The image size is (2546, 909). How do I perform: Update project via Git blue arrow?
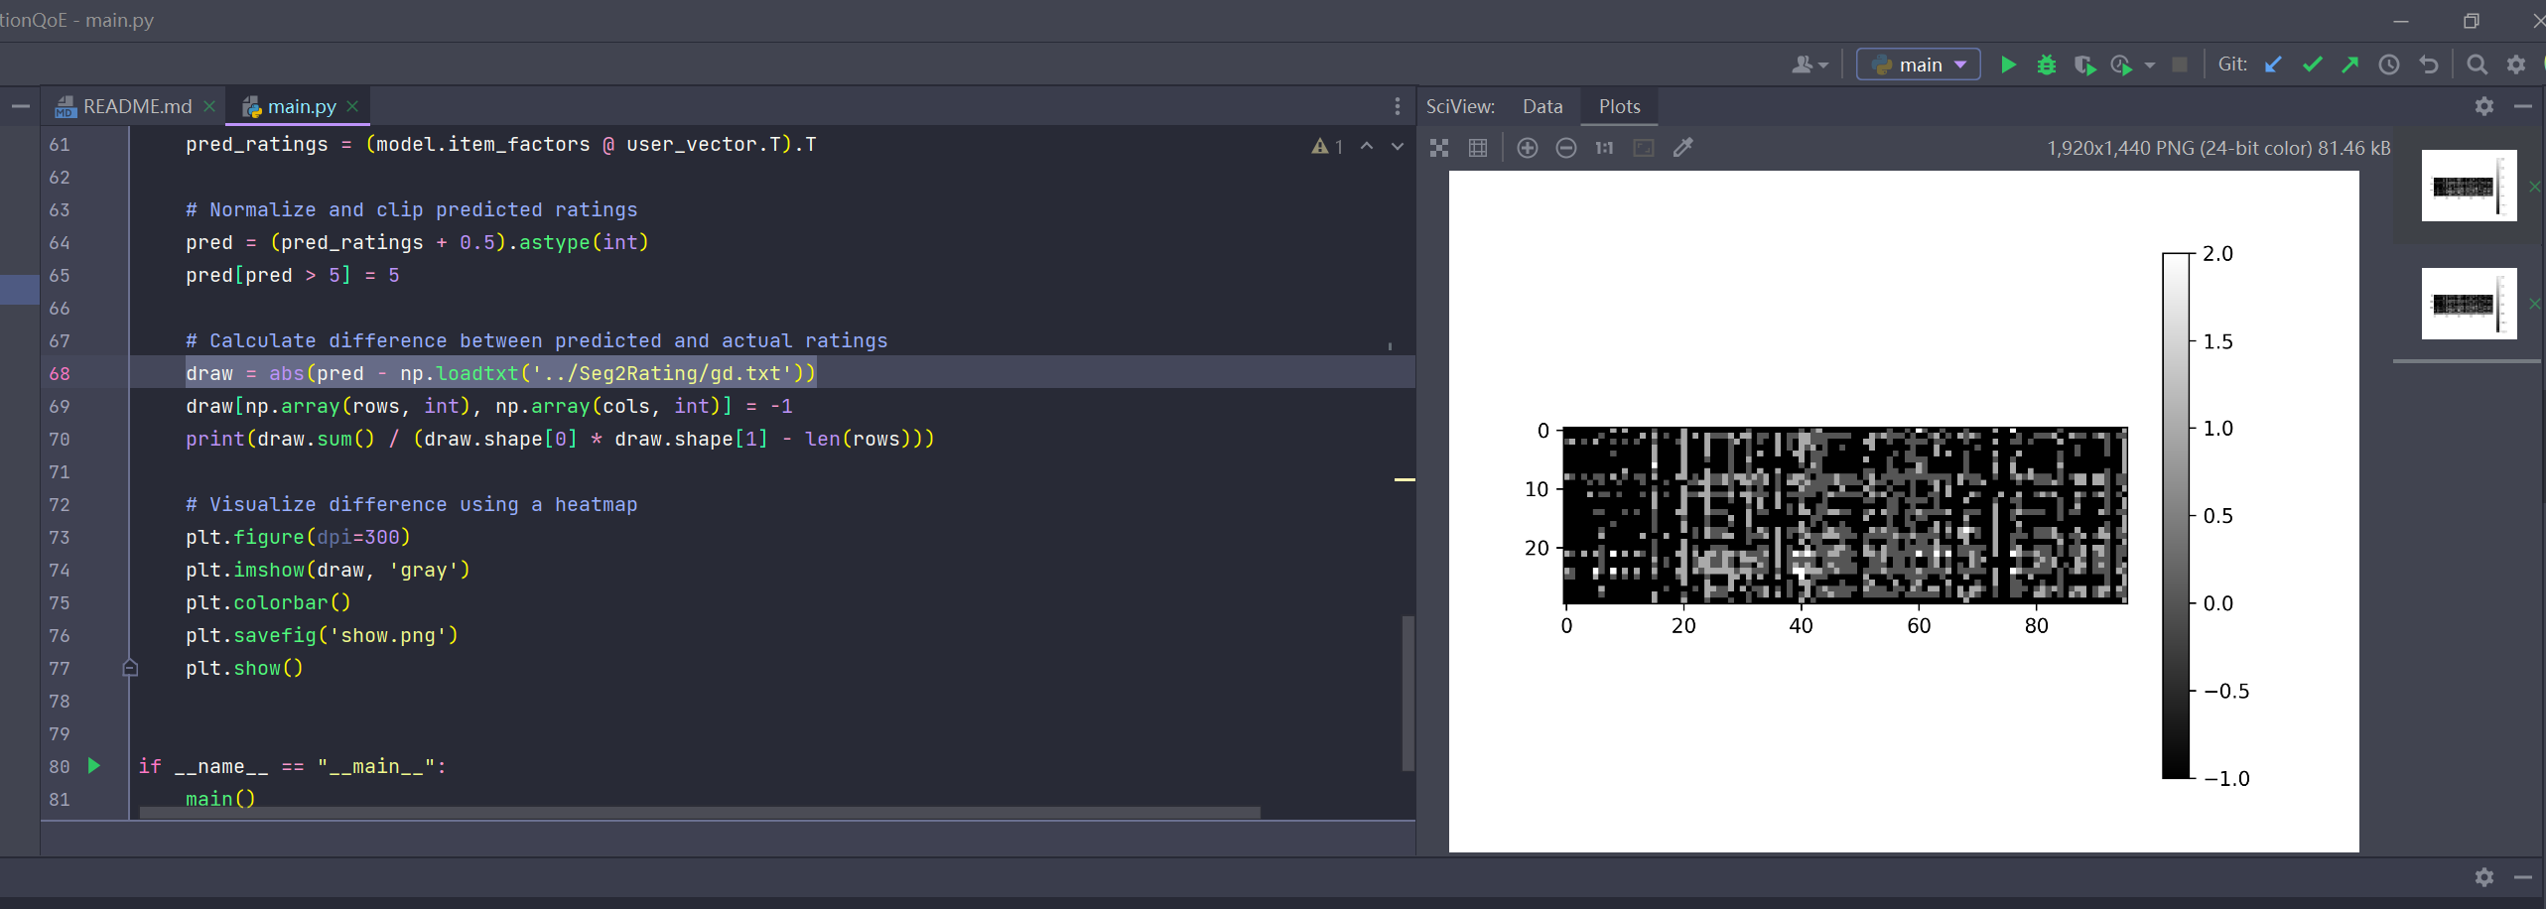click(2273, 65)
